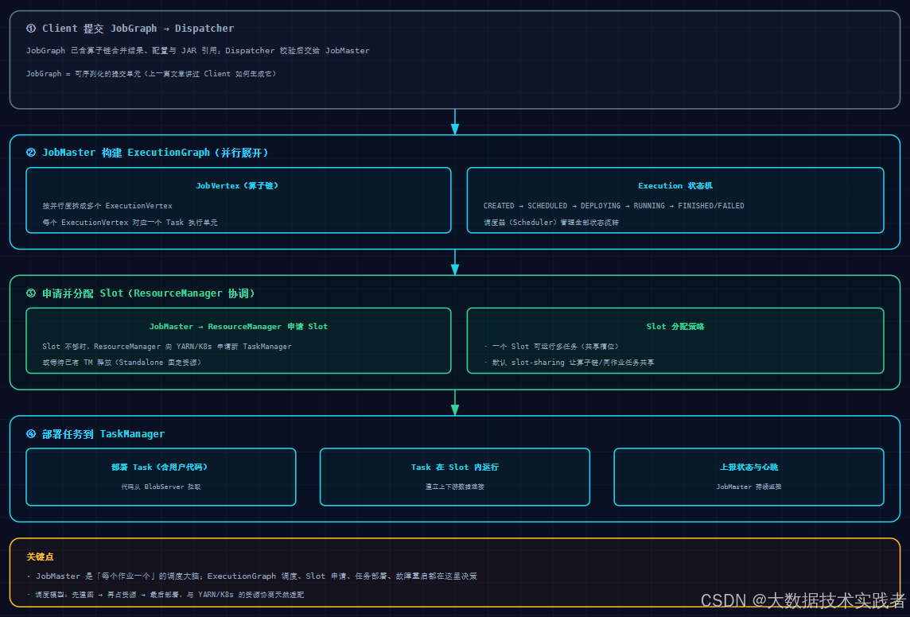The height and width of the screenshot is (617, 910).
Task: Click the line mentioning "YARN/K8s 申请新 TaskManager"
Action: (x=167, y=347)
